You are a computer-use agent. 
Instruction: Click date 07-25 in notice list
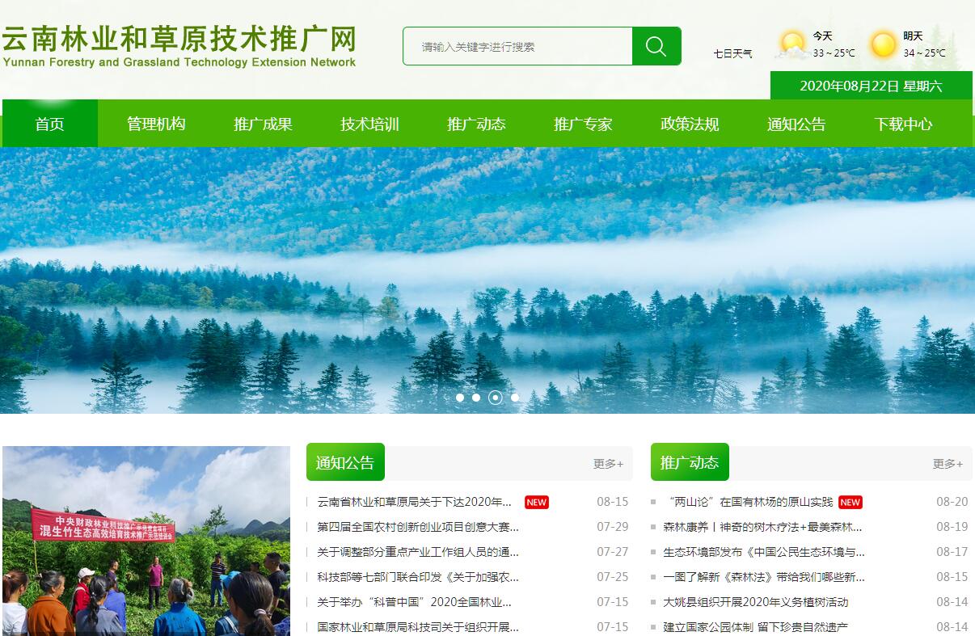[x=613, y=577]
